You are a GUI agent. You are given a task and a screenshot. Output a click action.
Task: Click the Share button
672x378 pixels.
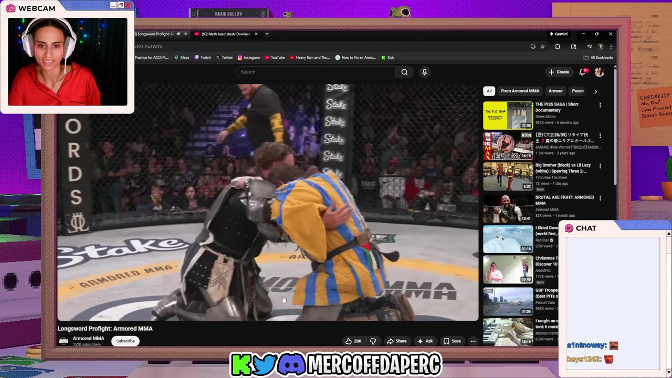[397, 341]
